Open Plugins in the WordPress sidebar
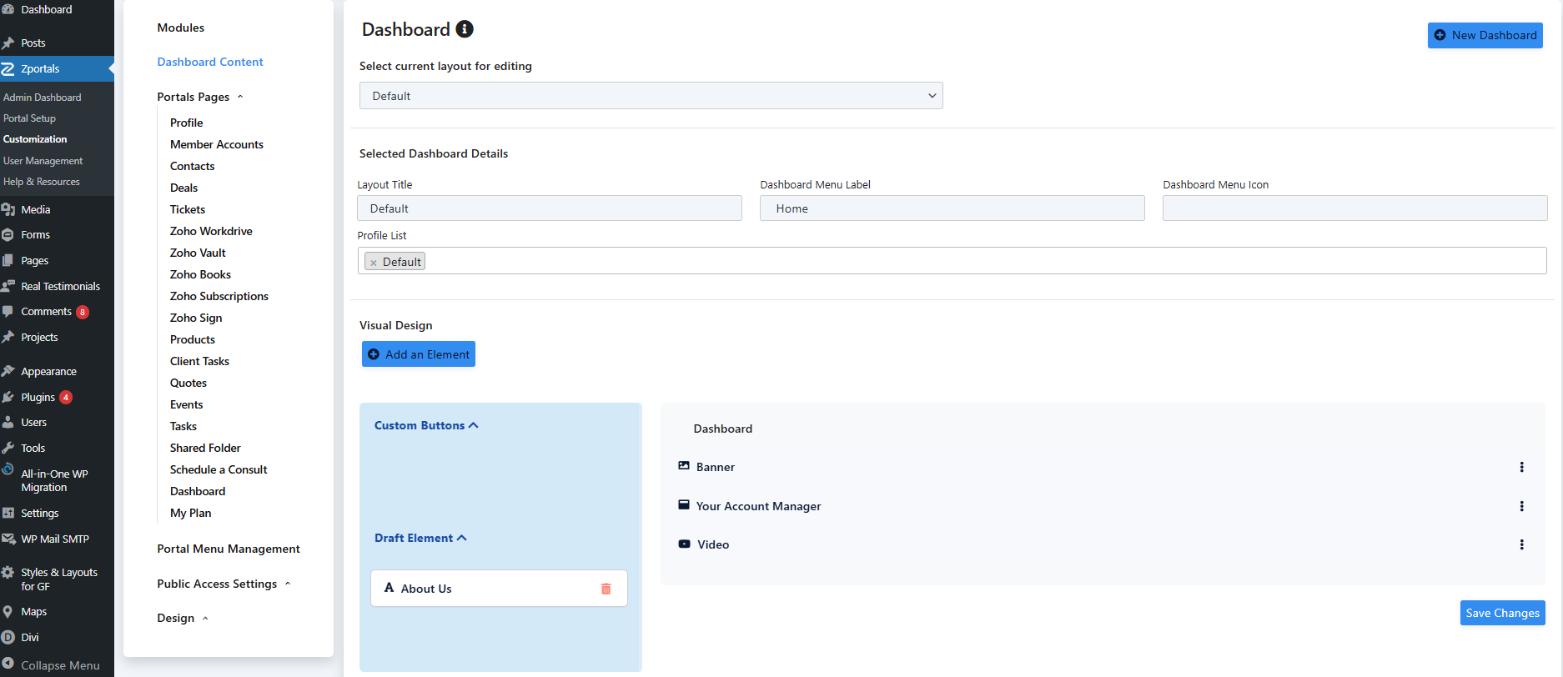This screenshot has height=677, width=1563. click(38, 398)
